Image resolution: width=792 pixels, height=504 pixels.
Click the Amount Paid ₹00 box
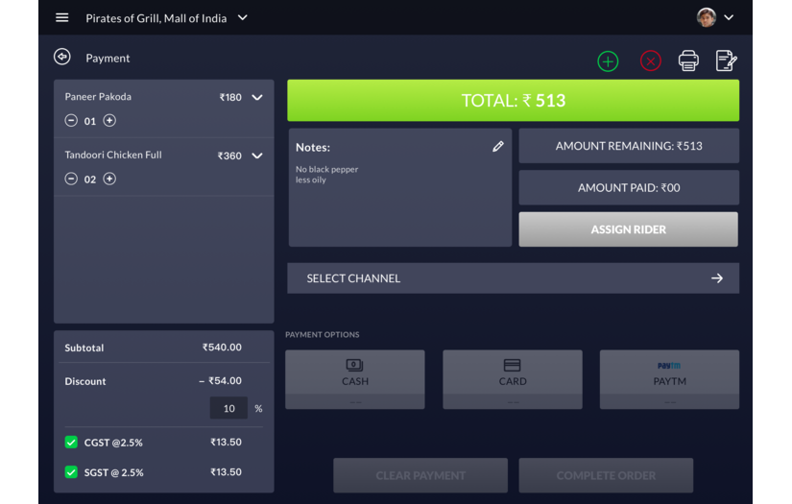pyautogui.click(x=629, y=188)
